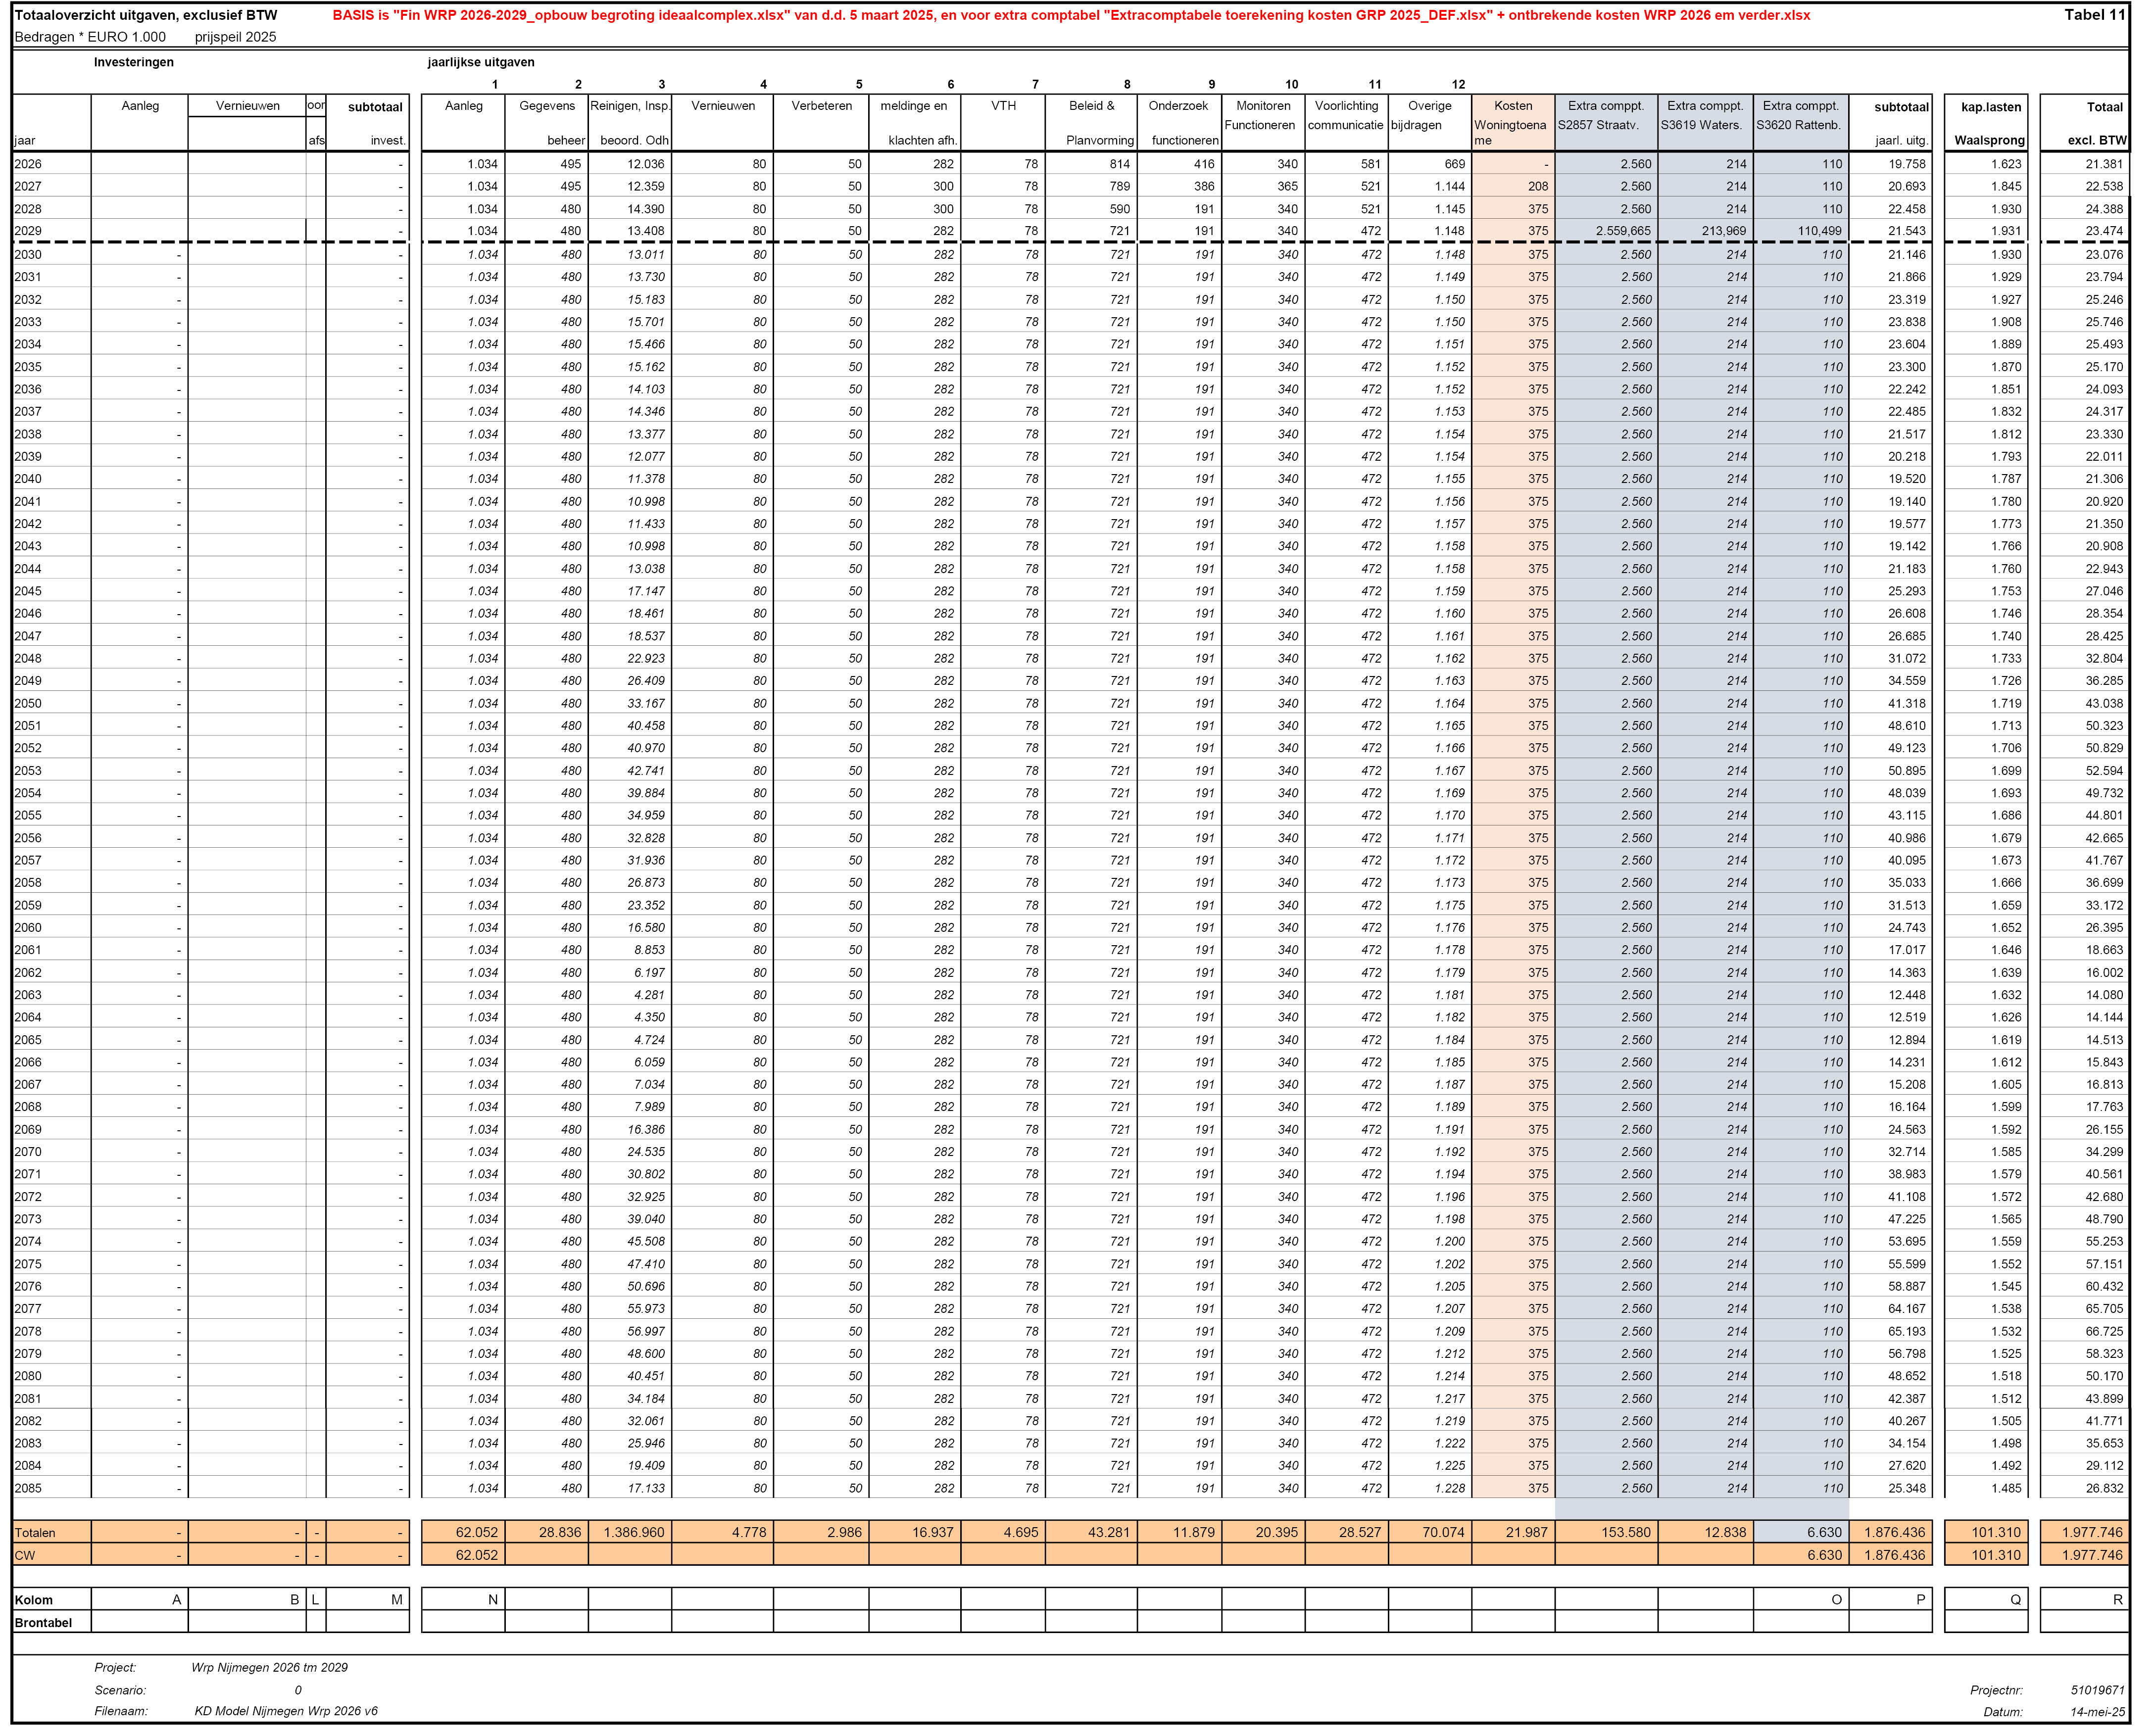The width and height of the screenshot is (2155, 1736).
Task: Click the 'CW' row label
Action: [25, 1555]
